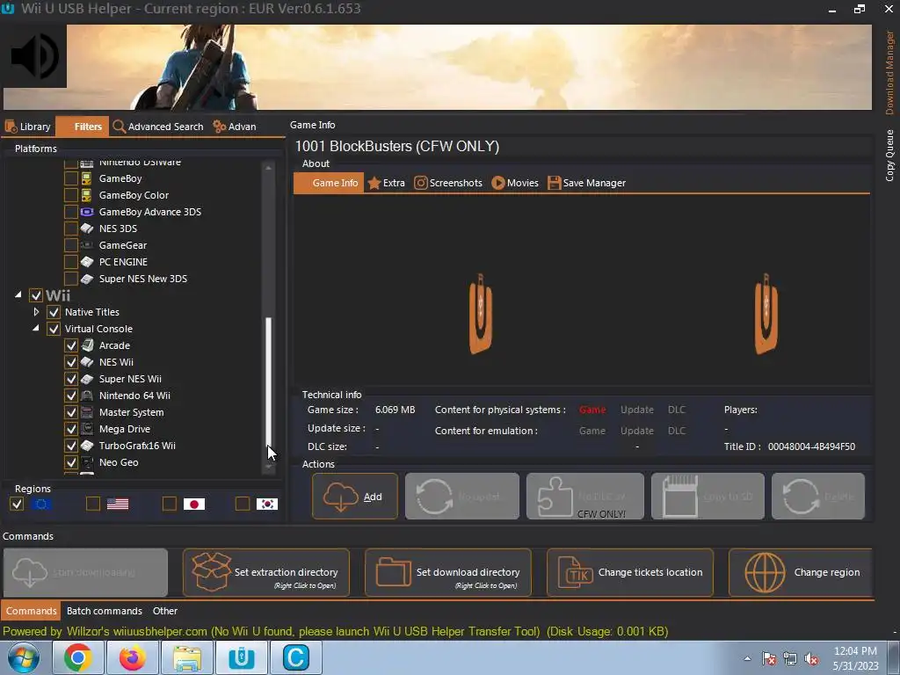Click the USA flag icon
This screenshot has width=900, height=675.
click(118, 504)
